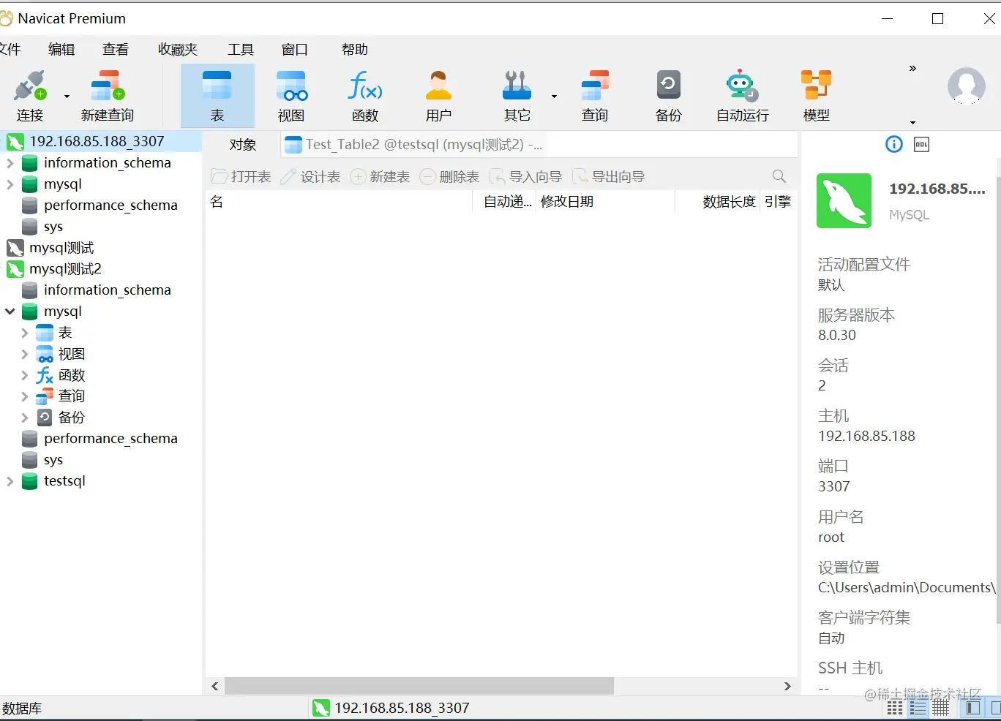The image size is (1001, 721).
Task: Expand the 备份 node under mysql
Action: coord(25,418)
